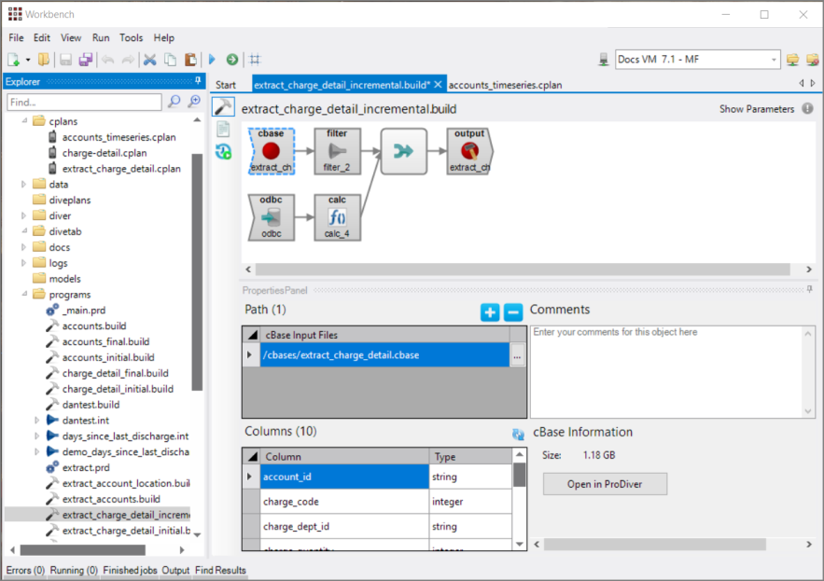Select the calc_4 calculation node
This screenshot has width=824, height=581.
(x=337, y=217)
